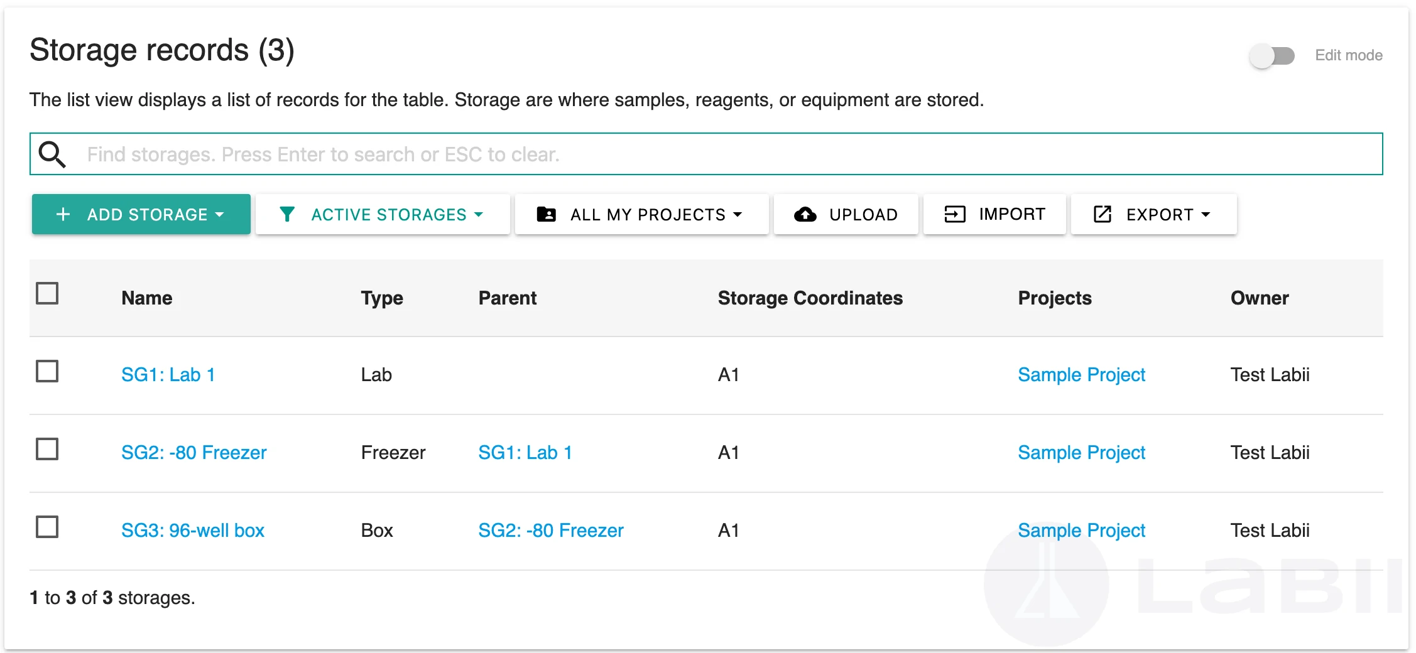Click the plus icon on Add Storage button
The image size is (1416, 653).
pyautogui.click(x=63, y=214)
